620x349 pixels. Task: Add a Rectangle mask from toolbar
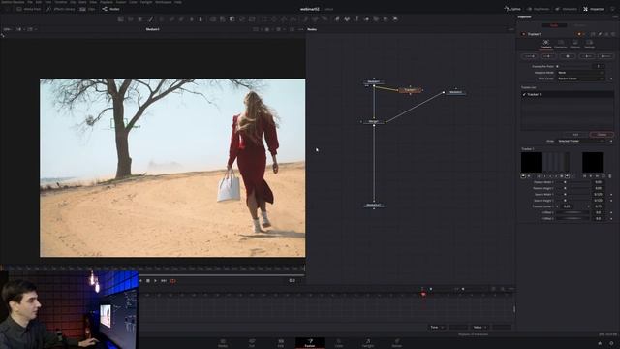[264, 19]
